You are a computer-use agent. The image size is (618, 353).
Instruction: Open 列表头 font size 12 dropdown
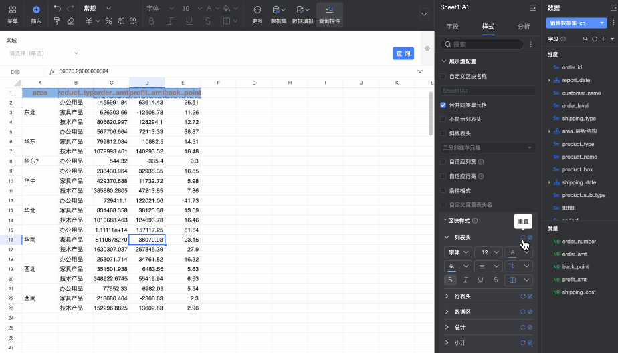tap(489, 252)
